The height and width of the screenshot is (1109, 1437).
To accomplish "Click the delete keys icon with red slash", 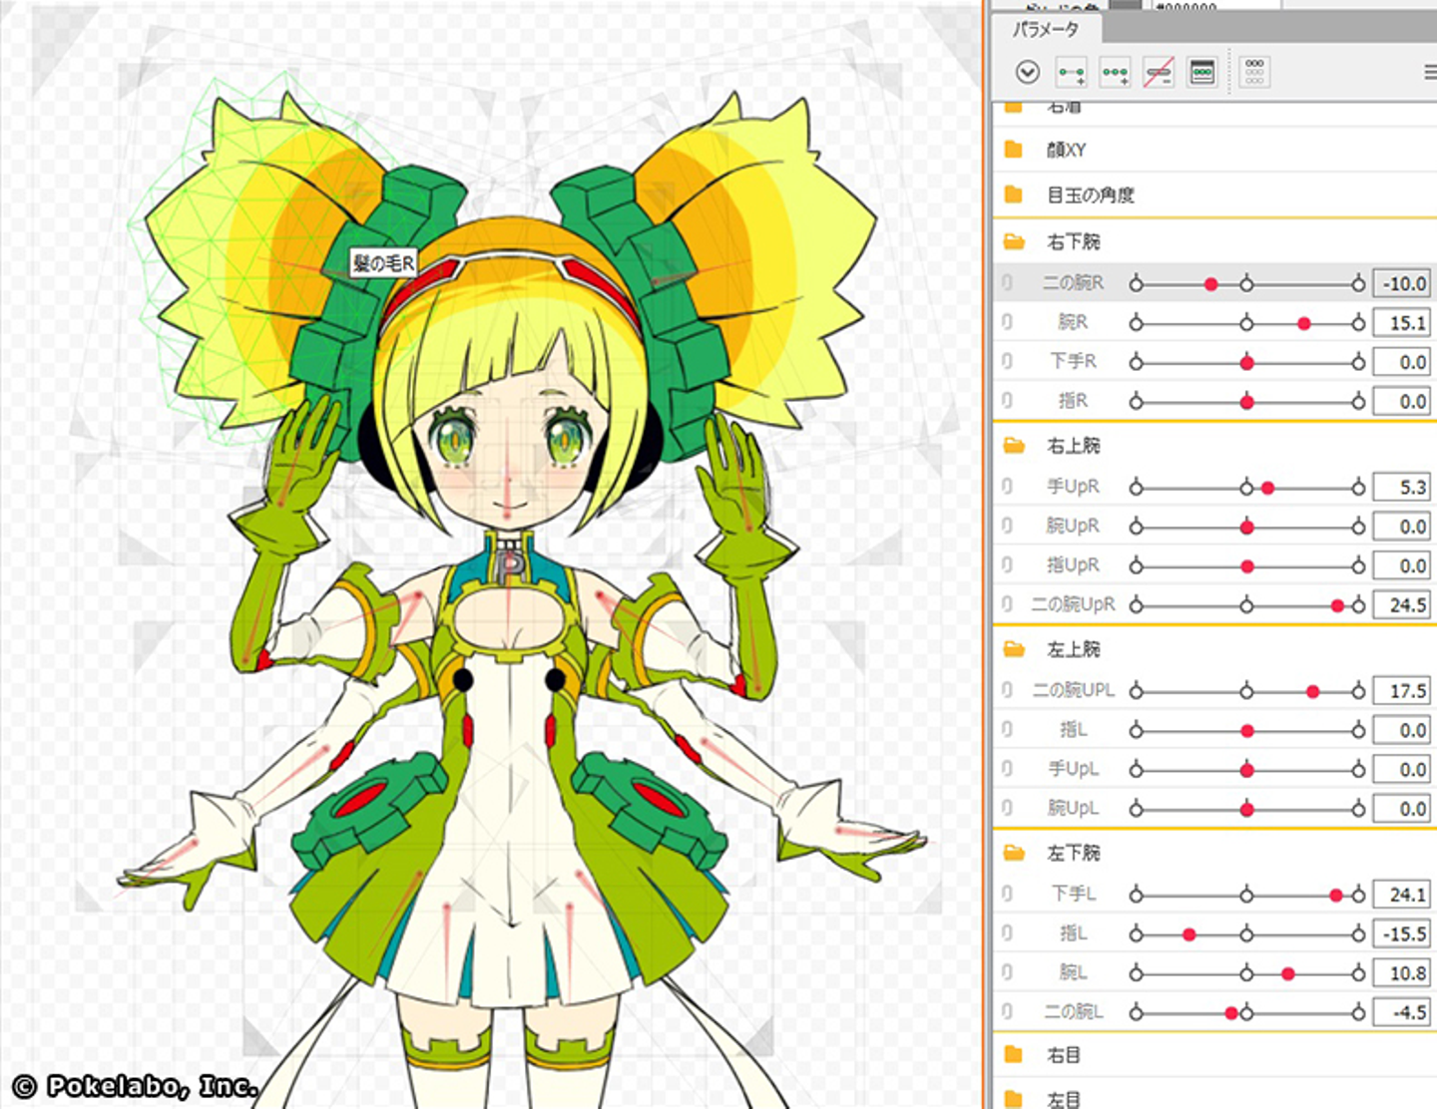I will [x=1159, y=72].
